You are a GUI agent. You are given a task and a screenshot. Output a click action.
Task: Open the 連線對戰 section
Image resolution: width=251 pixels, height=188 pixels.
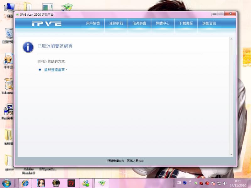(116, 23)
